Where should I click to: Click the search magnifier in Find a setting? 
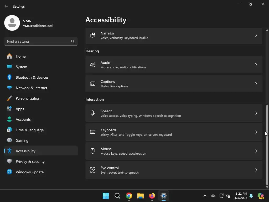tap(73, 41)
